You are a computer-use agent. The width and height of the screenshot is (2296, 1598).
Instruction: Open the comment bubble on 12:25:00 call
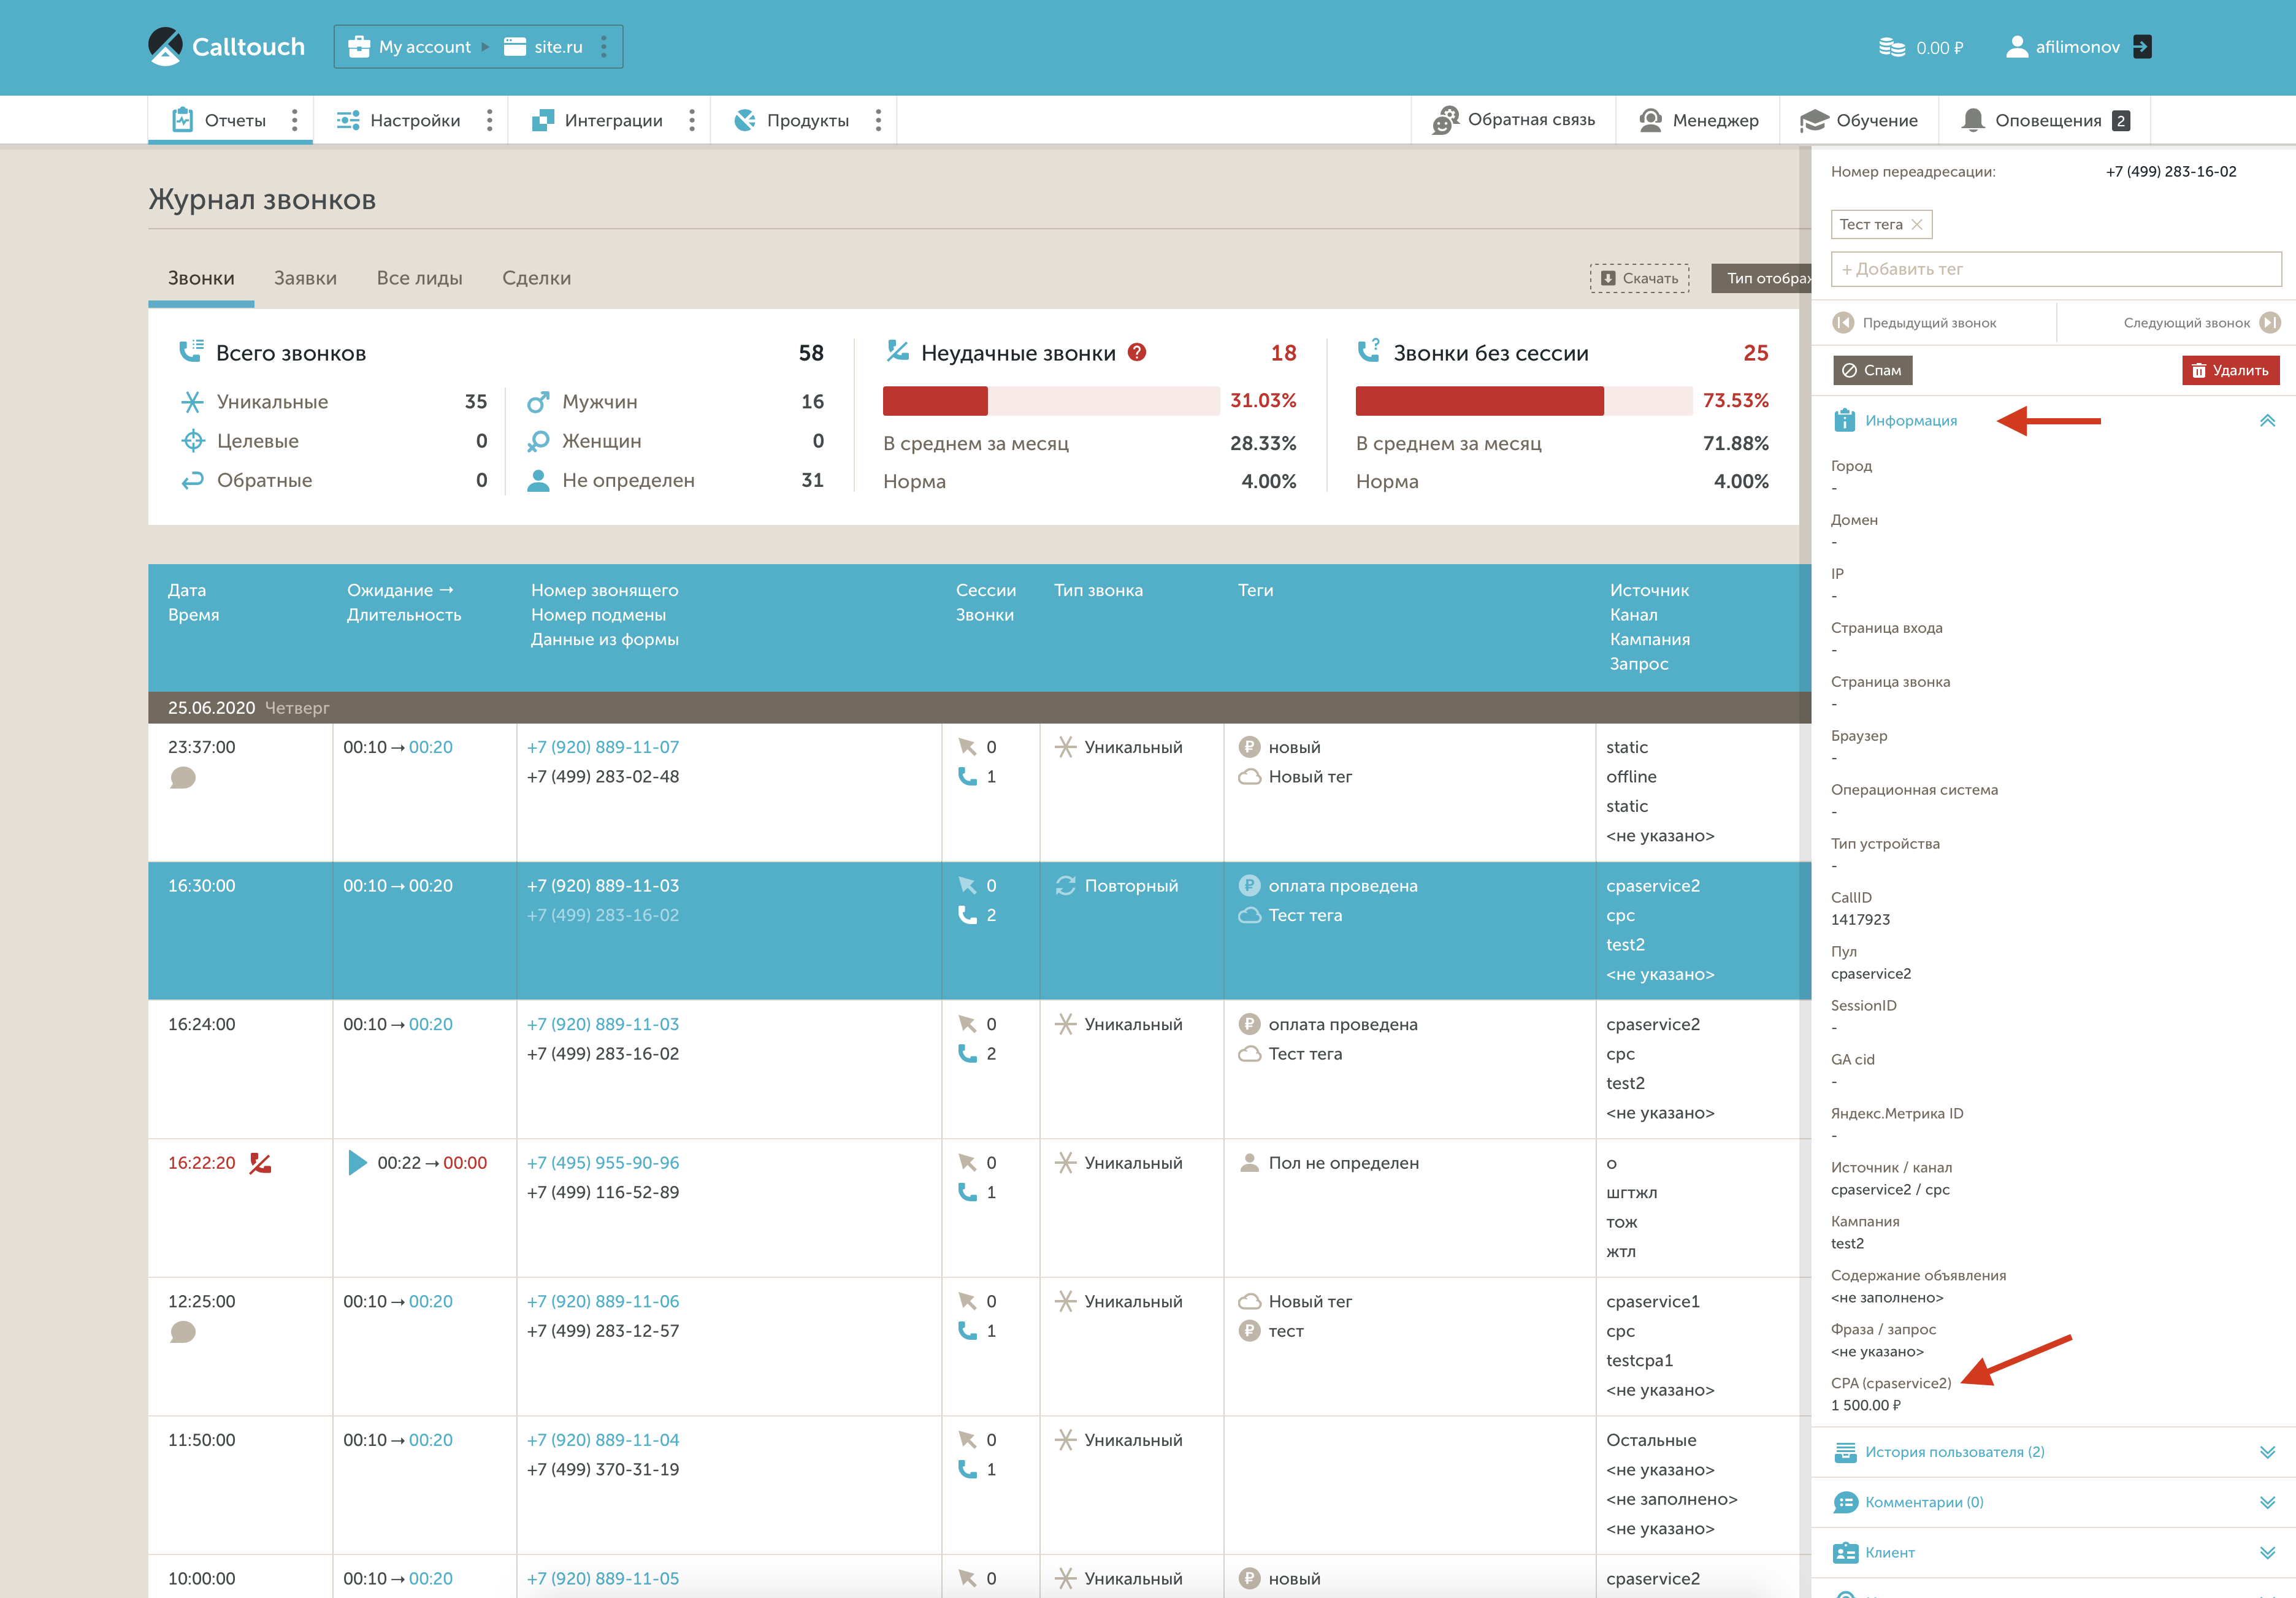(183, 1332)
